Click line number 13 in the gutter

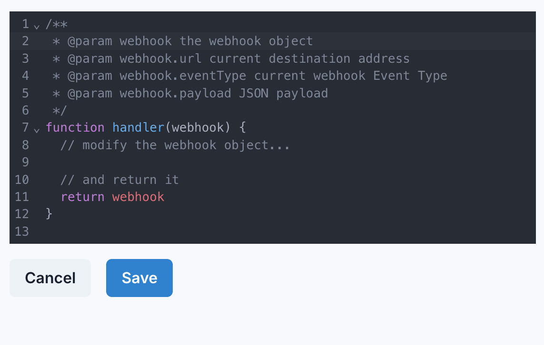pyautogui.click(x=21, y=231)
